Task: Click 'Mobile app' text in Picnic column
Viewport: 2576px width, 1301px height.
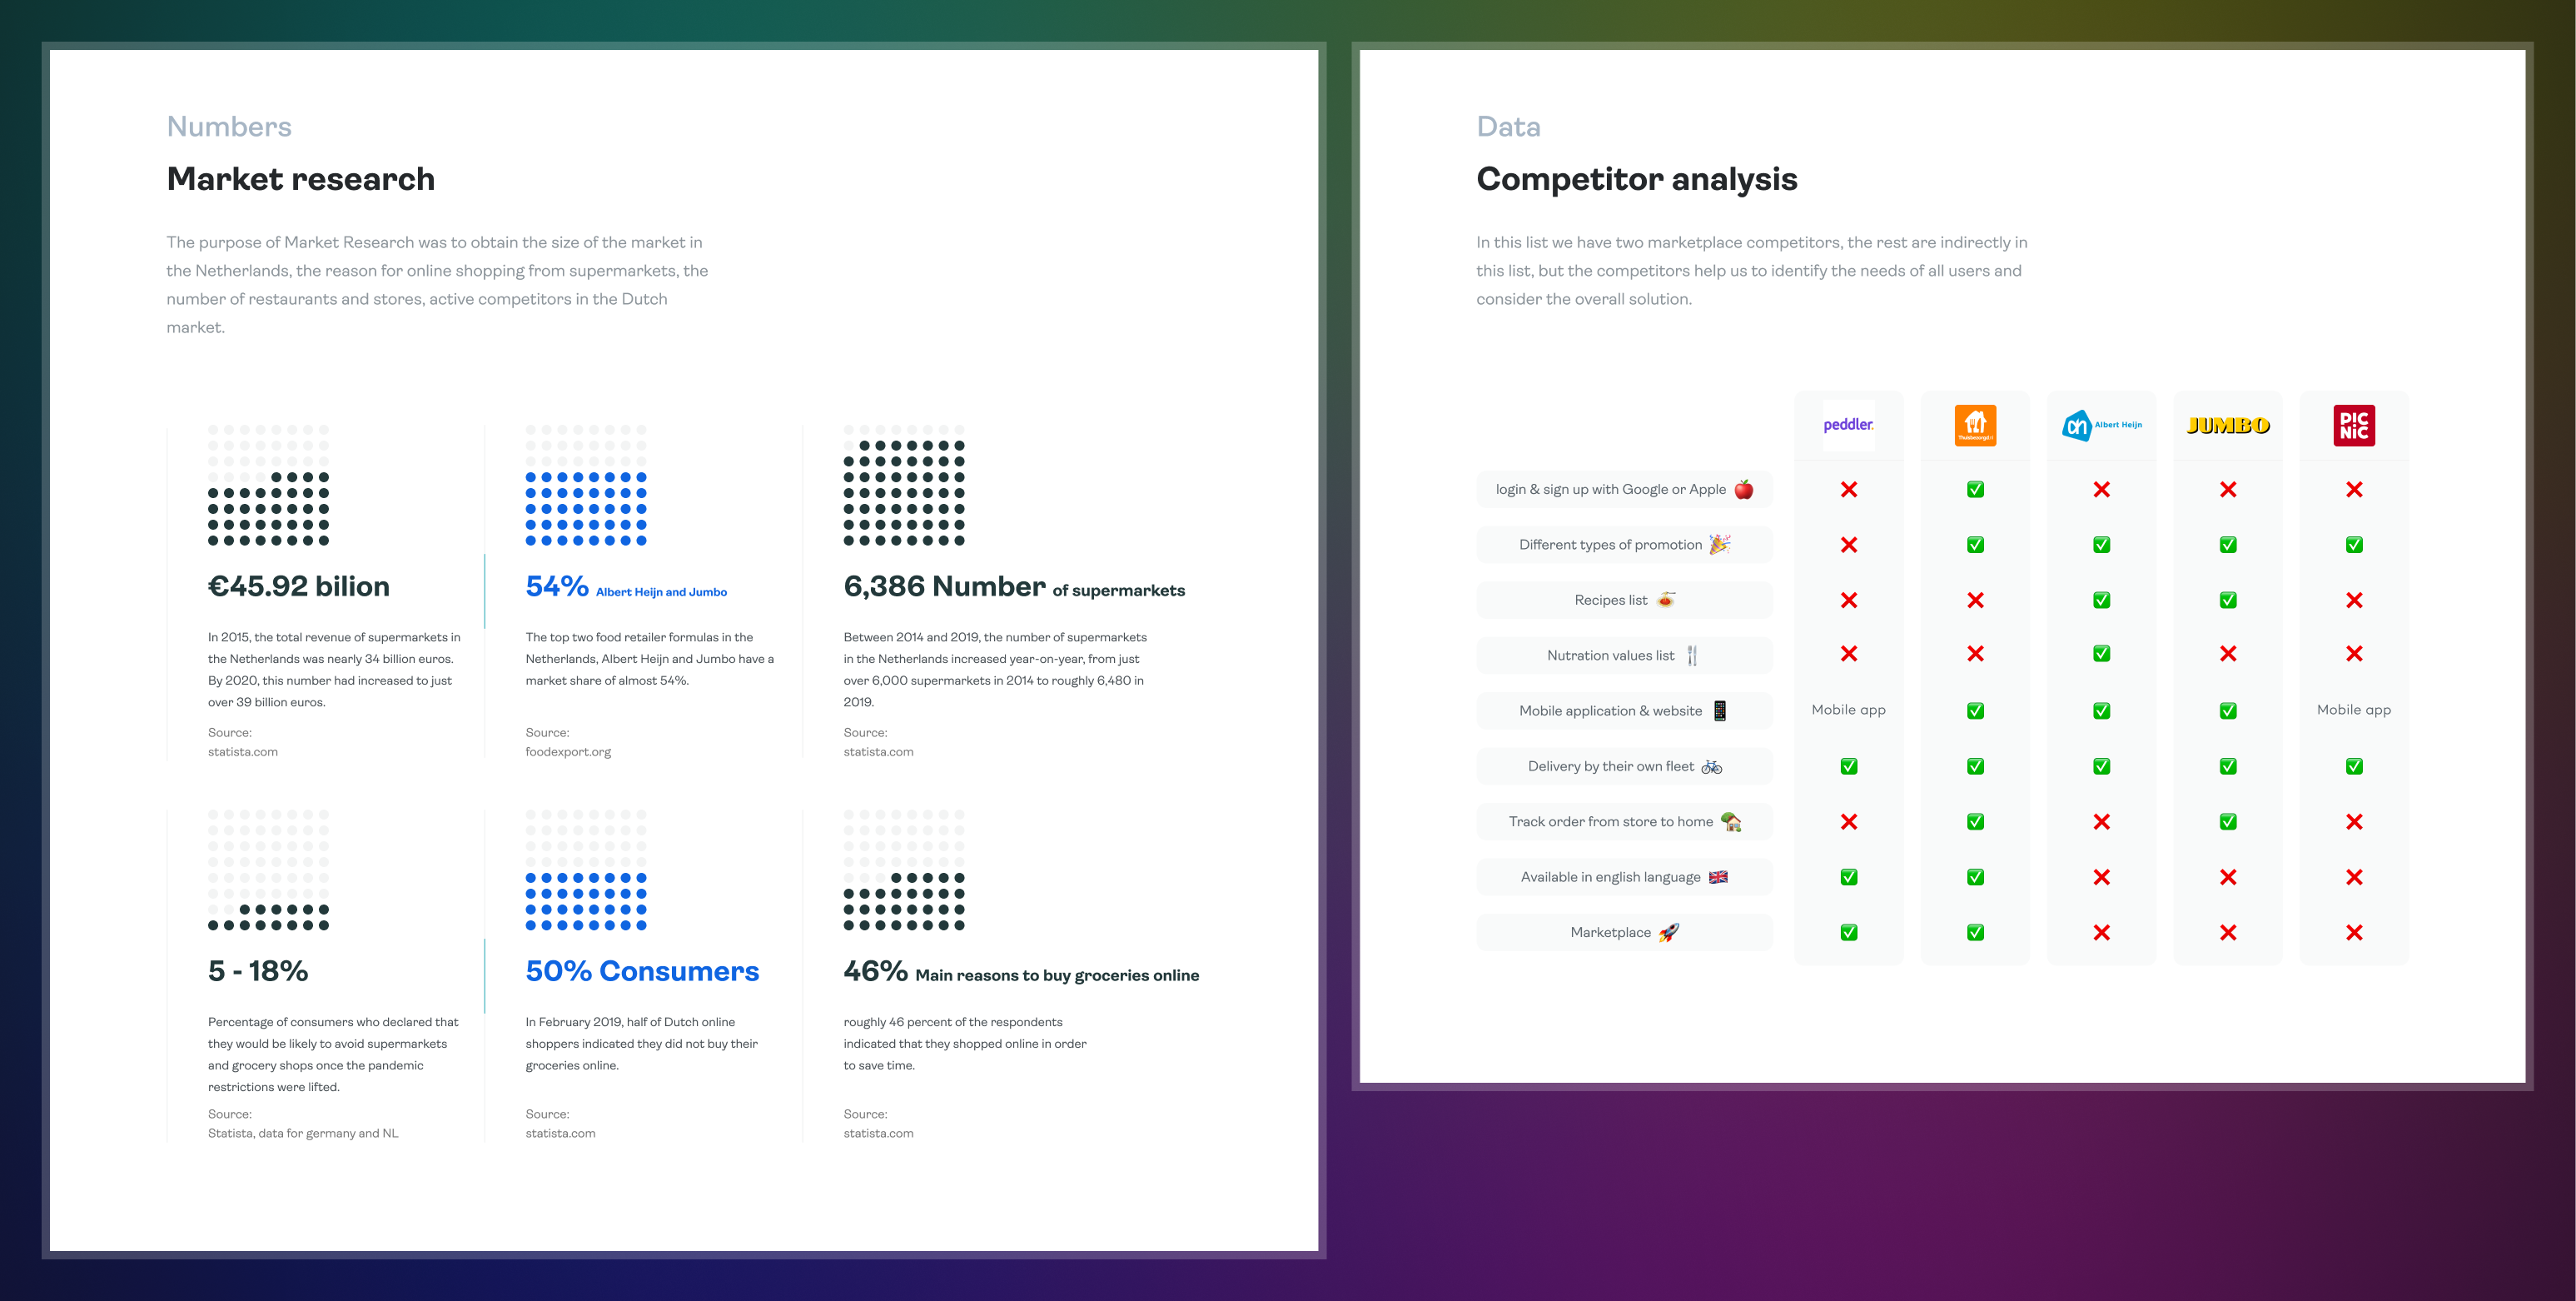Action: [x=2353, y=710]
